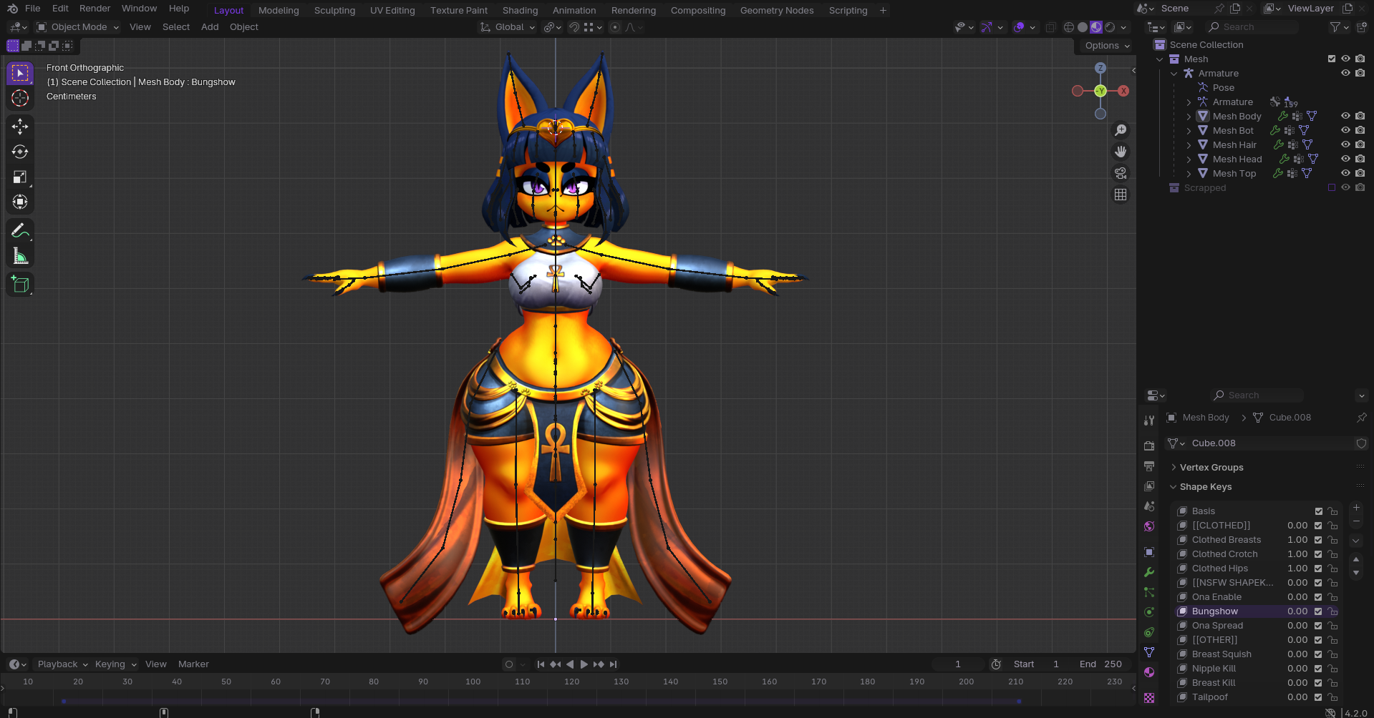The width and height of the screenshot is (1374, 718).
Task: Select the Annotate tool
Action: coord(20,230)
